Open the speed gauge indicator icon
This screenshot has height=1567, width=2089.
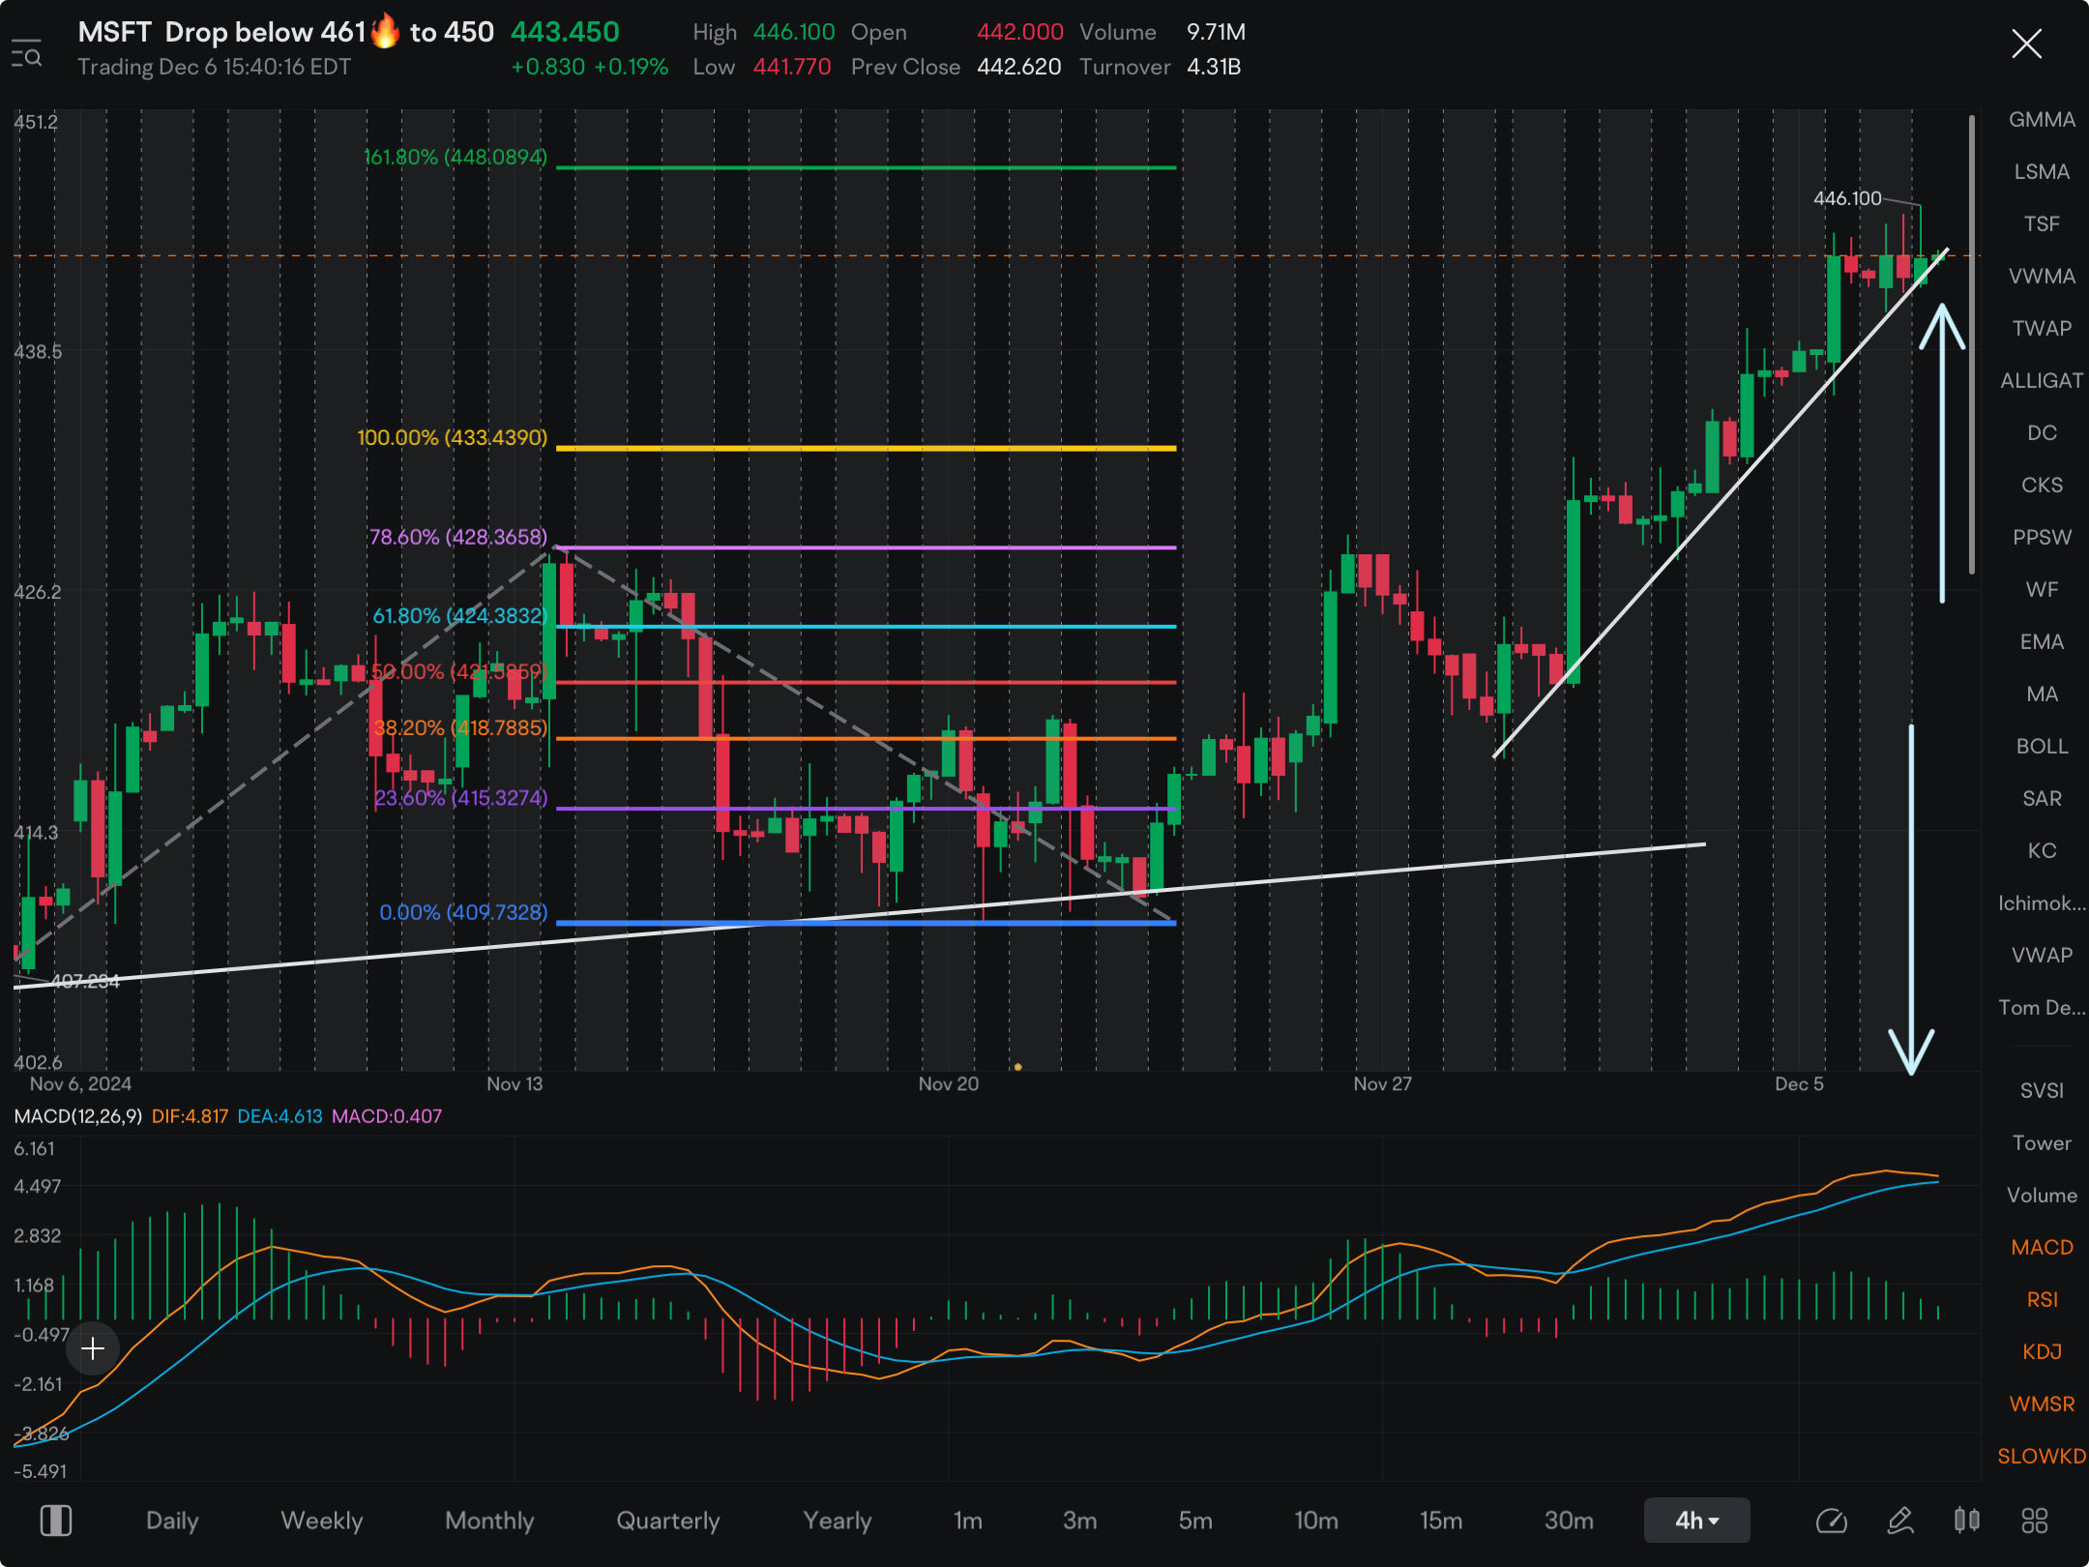pyautogui.click(x=1832, y=1521)
